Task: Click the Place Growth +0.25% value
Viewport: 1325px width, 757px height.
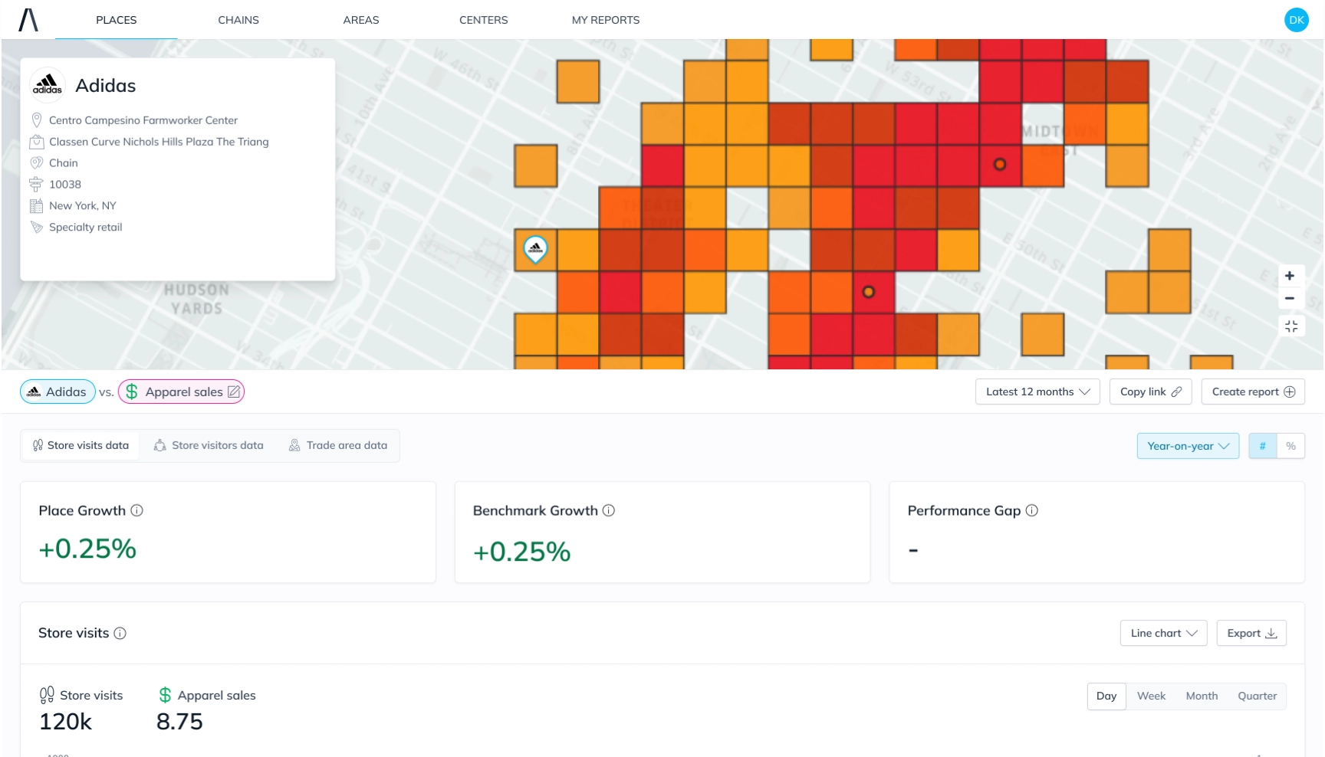Action: tap(87, 549)
